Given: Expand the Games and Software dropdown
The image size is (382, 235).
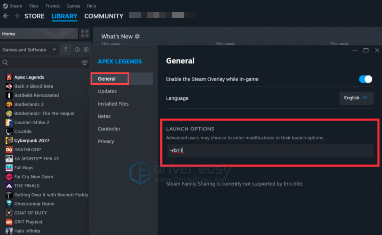Looking at the screenshot, I should pos(29,50).
